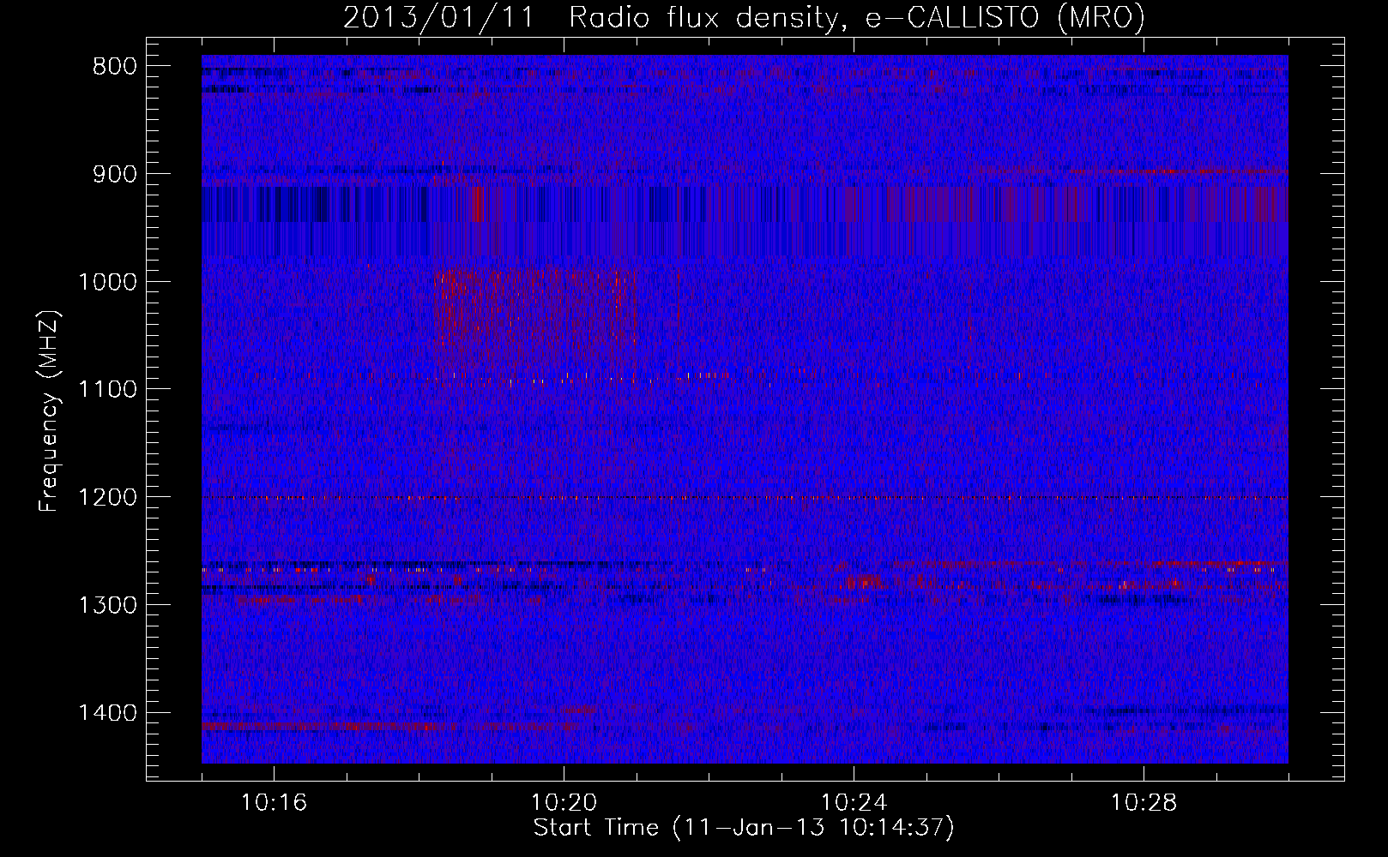Click the 'Start Time (11-Jan-13 10:14:37)' label
This screenshot has width=1388, height=857.
tap(744, 828)
